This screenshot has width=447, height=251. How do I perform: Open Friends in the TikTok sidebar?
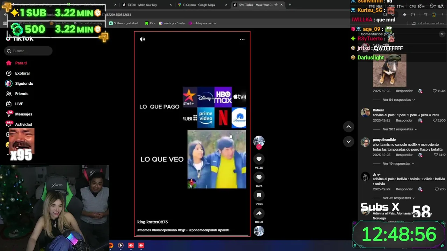click(x=22, y=94)
